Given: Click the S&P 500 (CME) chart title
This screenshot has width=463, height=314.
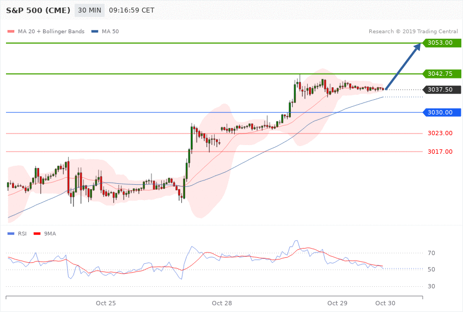Looking at the screenshot, I should (x=38, y=10).
